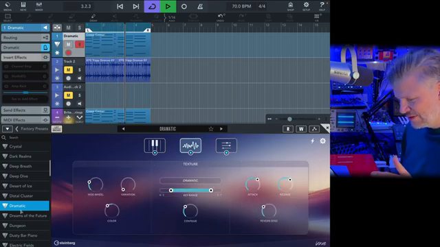Start recording with the Record button
Image resolution: width=440 pixels, height=247 pixels.
click(x=184, y=6)
